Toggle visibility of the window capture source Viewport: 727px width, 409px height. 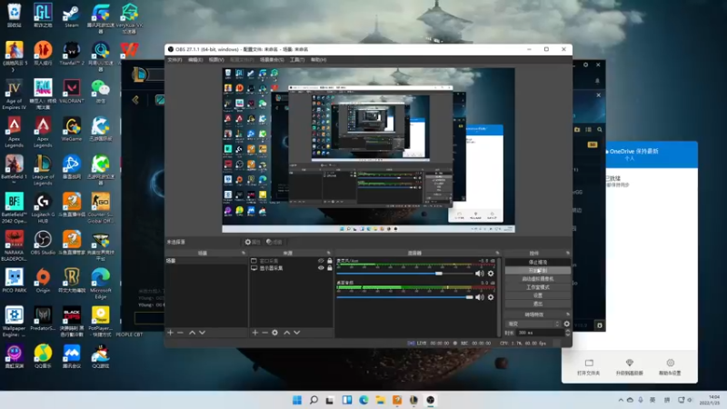pyautogui.click(x=321, y=261)
